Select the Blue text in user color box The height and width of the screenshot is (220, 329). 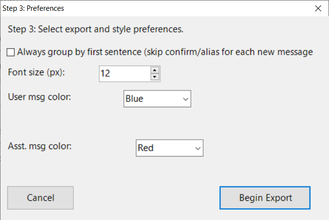pos(134,99)
